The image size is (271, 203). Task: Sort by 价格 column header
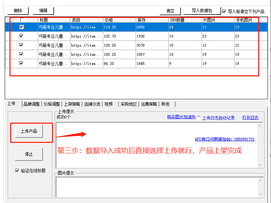[x=119, y=20]
